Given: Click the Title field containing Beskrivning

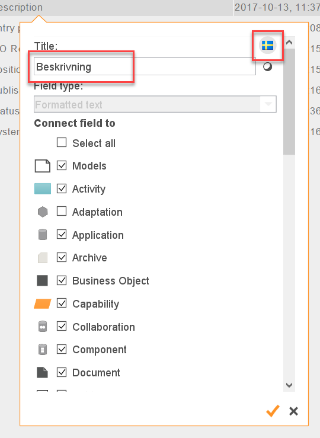Looking at the screenshot, I should tap(145, 66).
